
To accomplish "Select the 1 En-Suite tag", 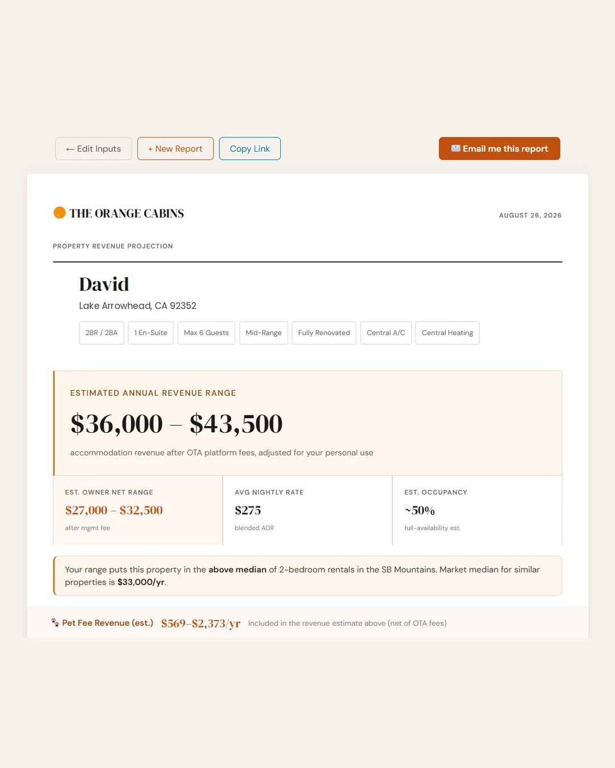I will point(151,333).
